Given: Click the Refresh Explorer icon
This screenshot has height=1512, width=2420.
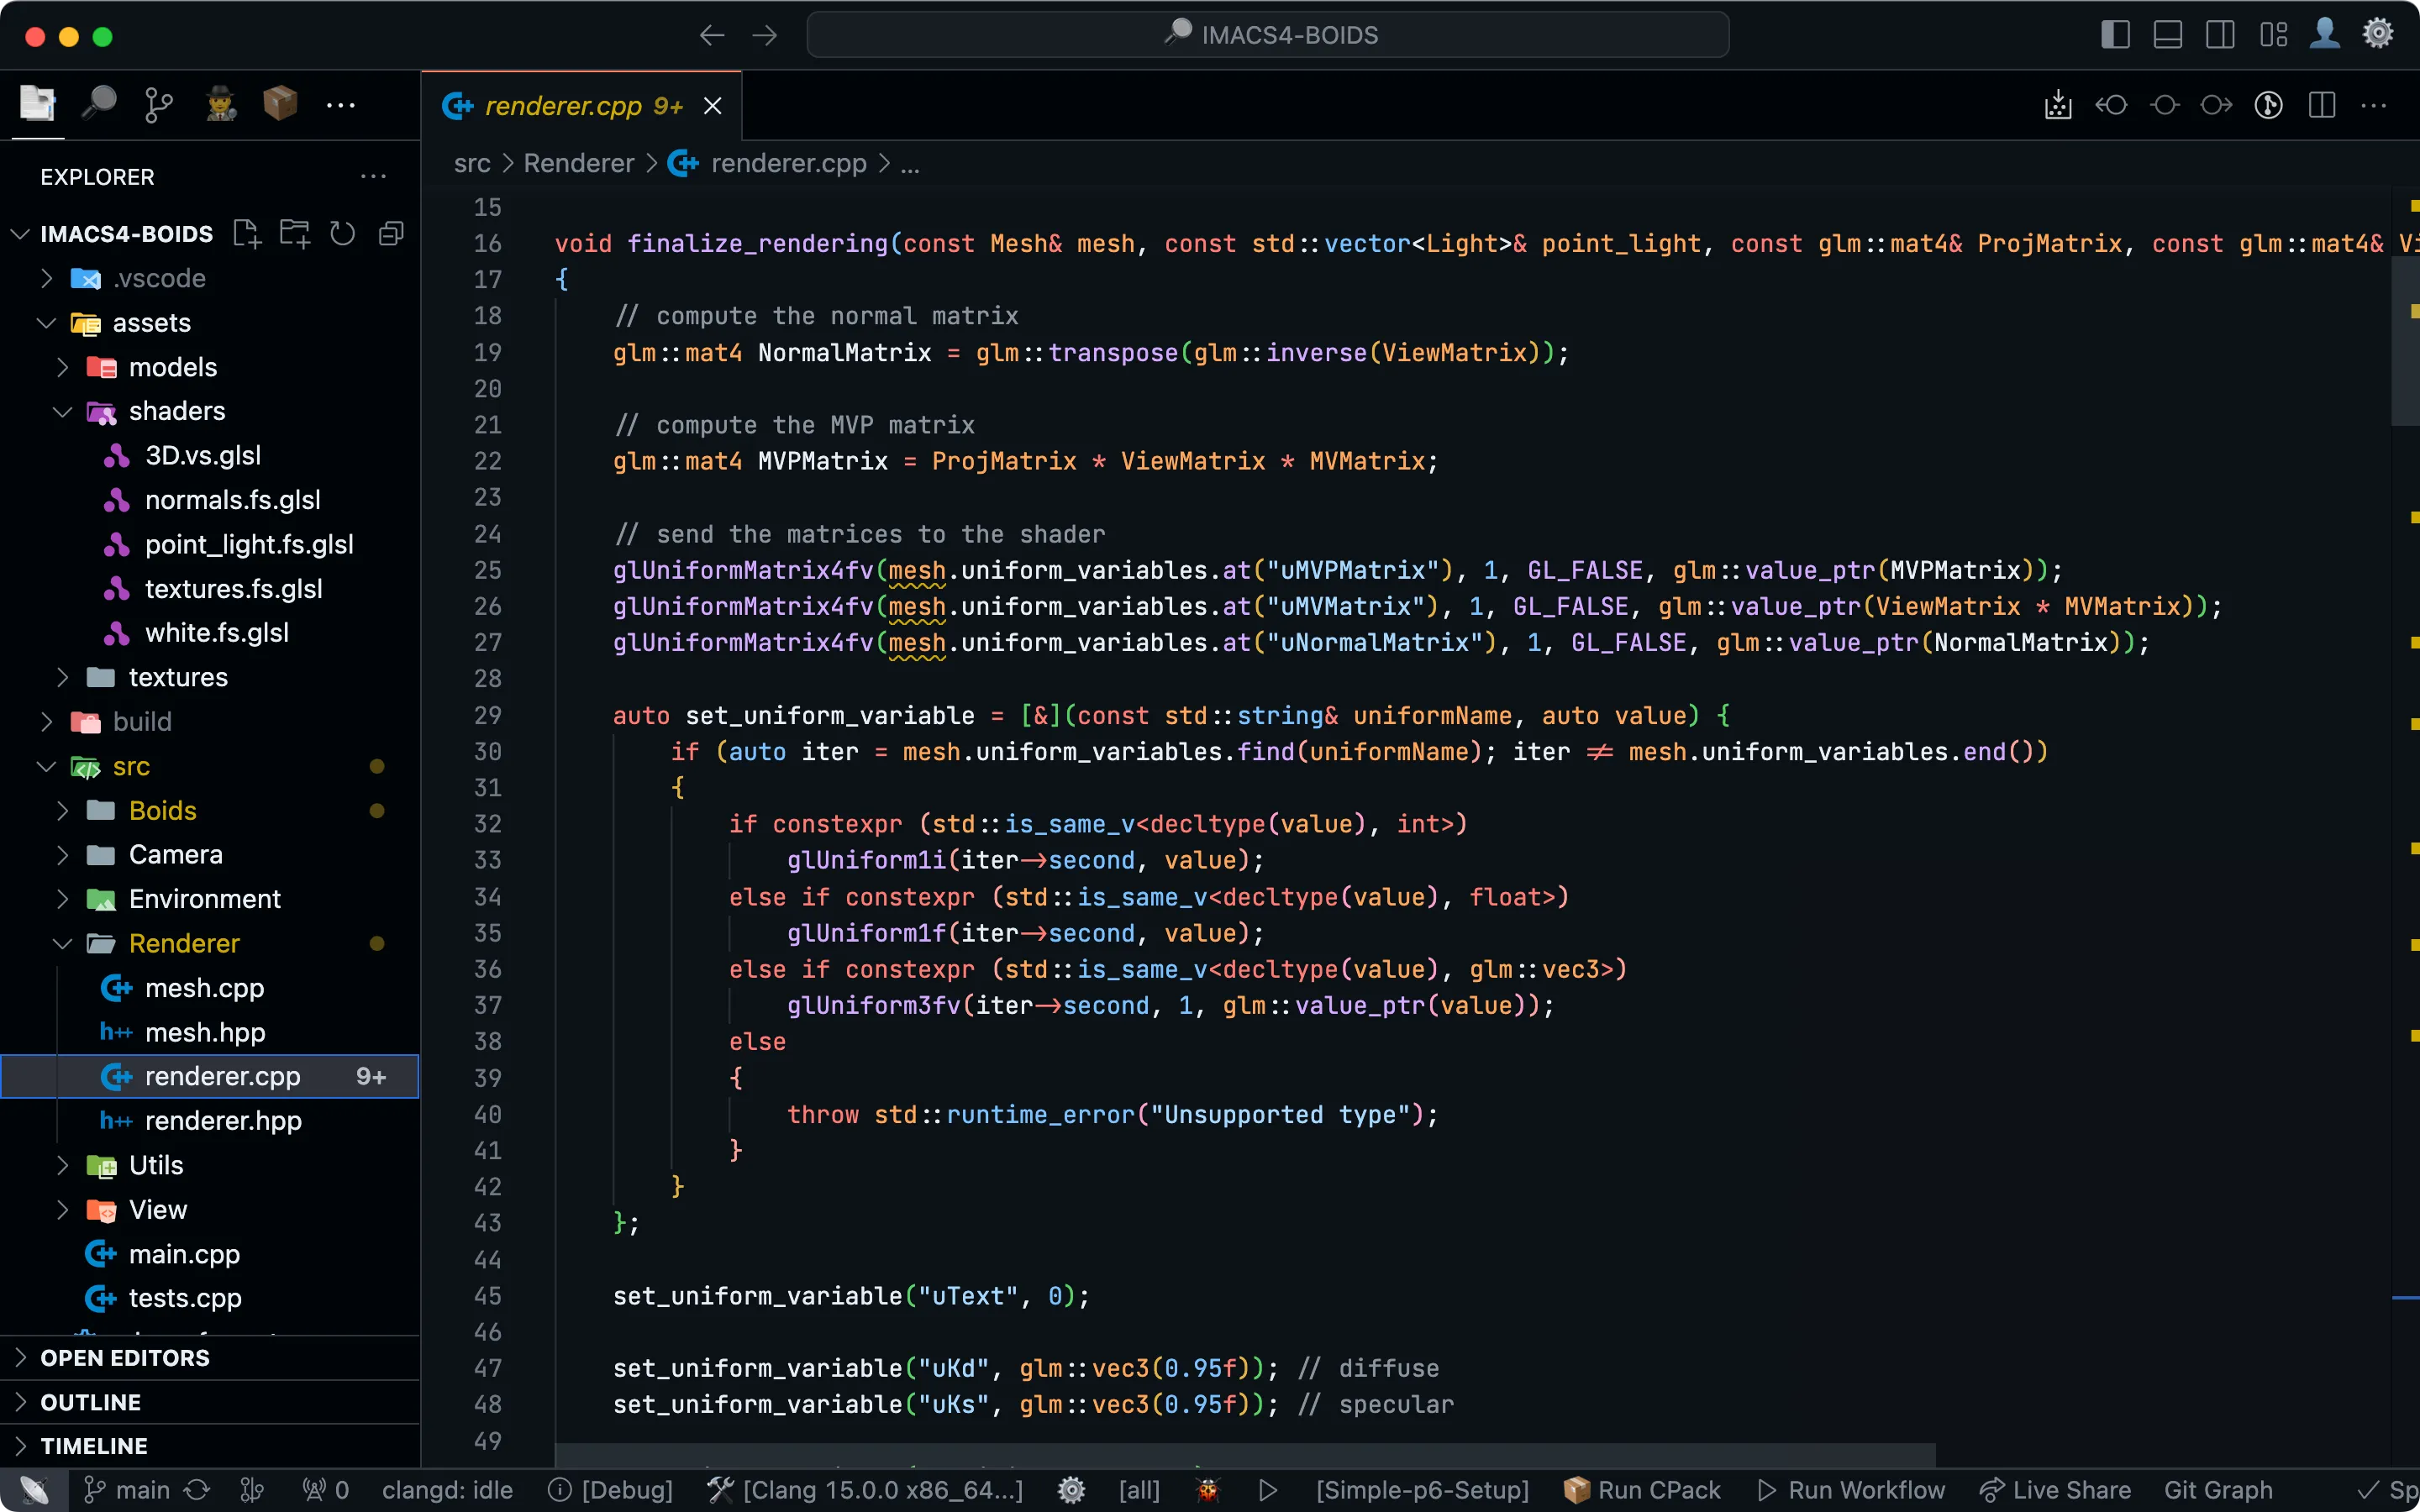Looking at the screenshot, I should pyautogui.click(x=342, y=234).
